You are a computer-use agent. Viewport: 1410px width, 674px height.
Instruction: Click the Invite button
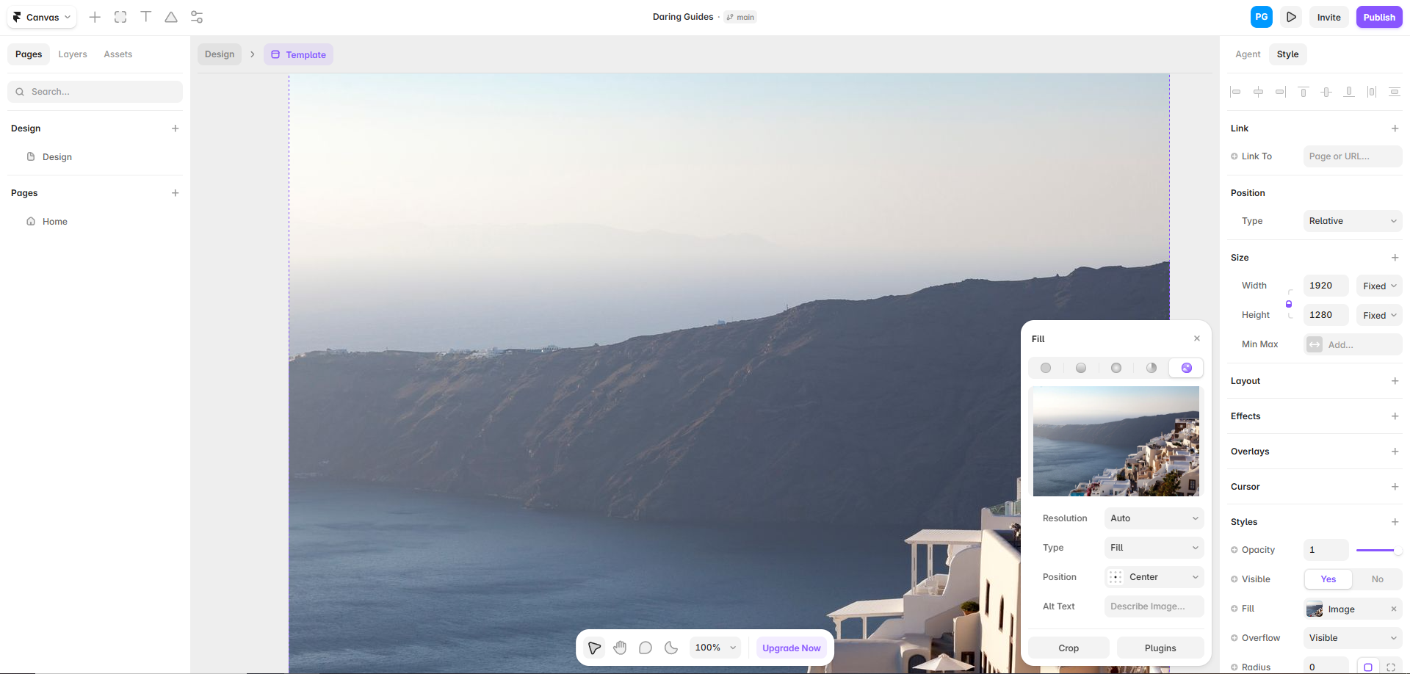[x=1328, y=17]
